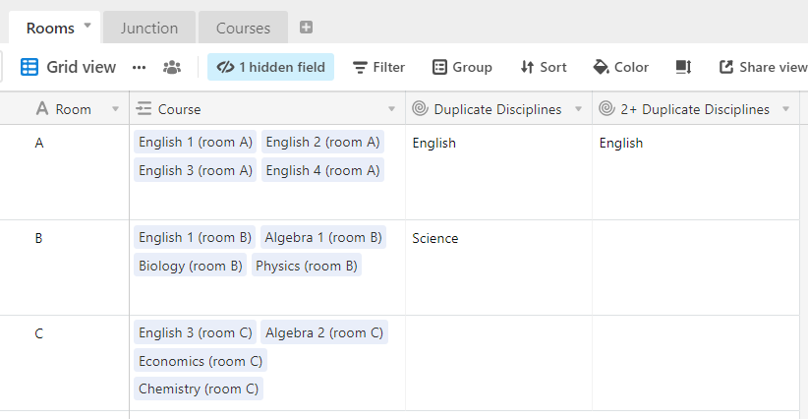Open the Sort options
Viewport: 808px width, 419px height.
tap(544, 67)
